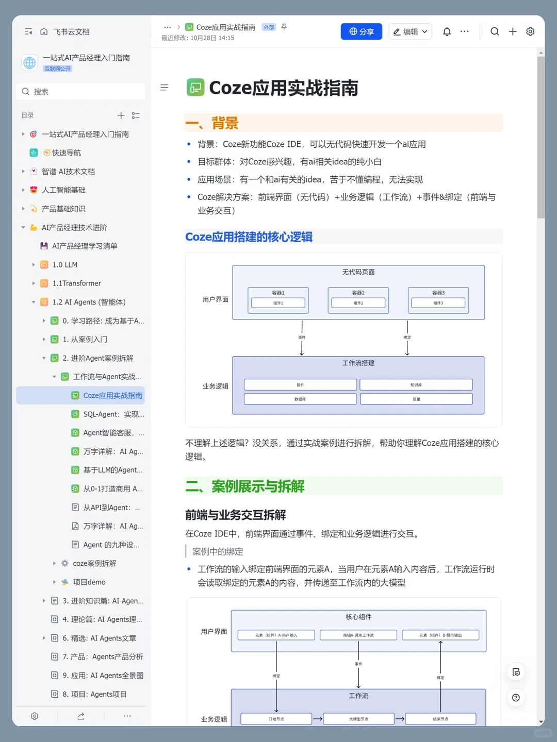Toggle the document outline icon left of the title
The width and height of the screenshot is (557, 742).
click(x=165, y=88)
